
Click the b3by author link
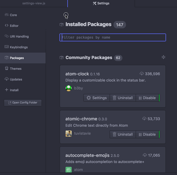[x=79, y=88]
